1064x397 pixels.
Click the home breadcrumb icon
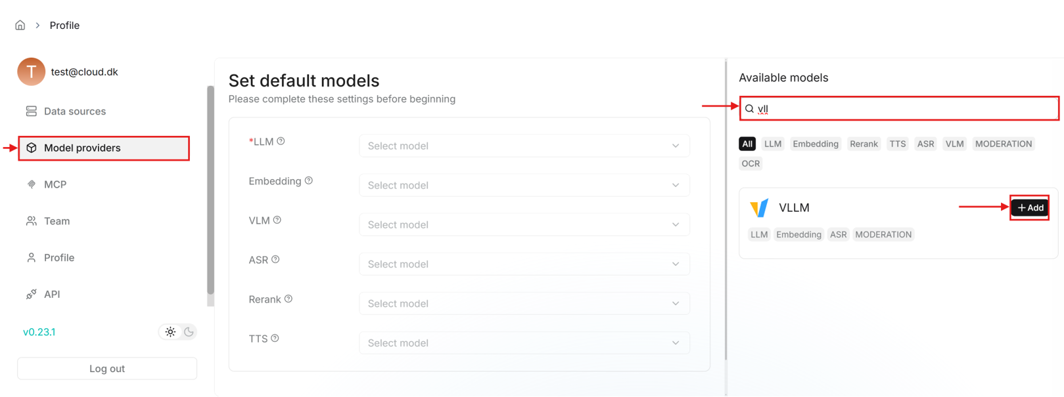coord(20,25)
